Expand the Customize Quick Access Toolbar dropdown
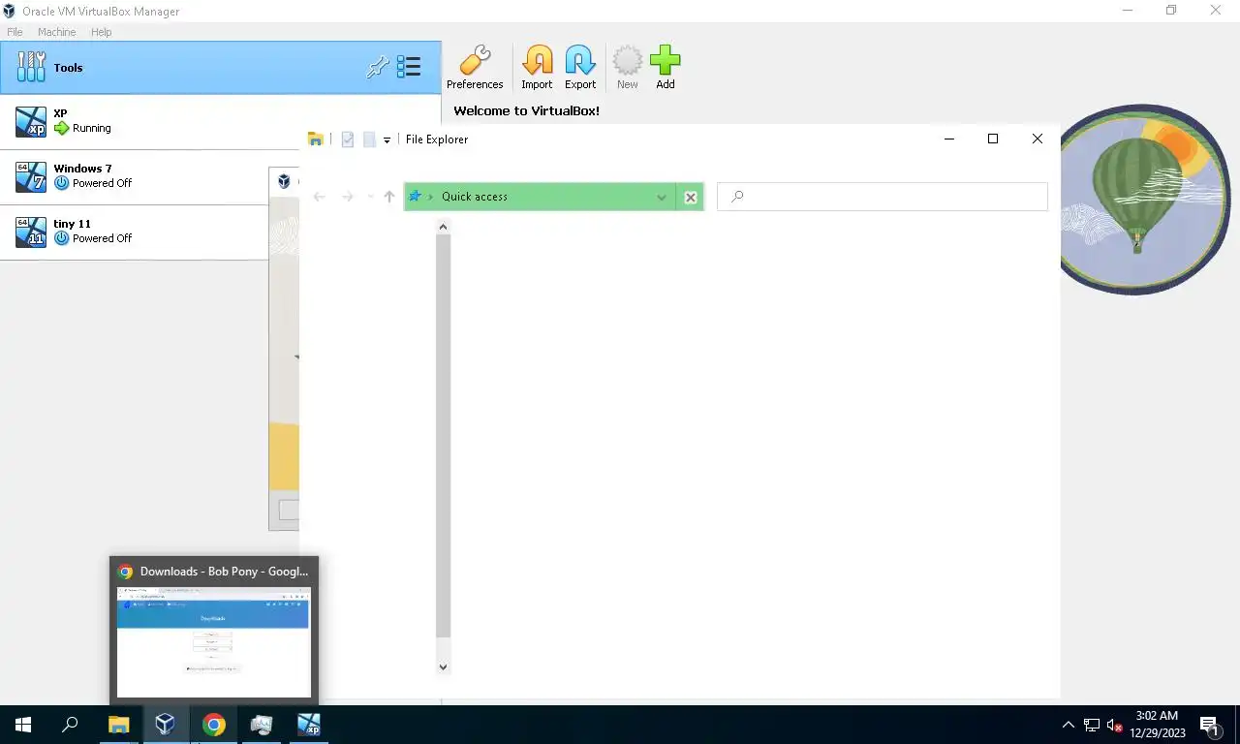1240x744 pixels. (387, 139)
